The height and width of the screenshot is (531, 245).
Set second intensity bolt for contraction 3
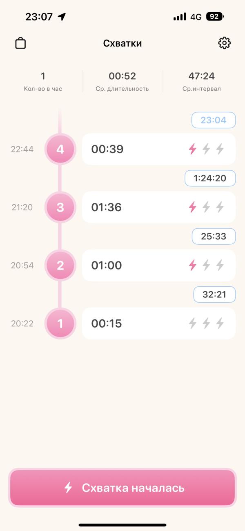(x=206, y=207)
